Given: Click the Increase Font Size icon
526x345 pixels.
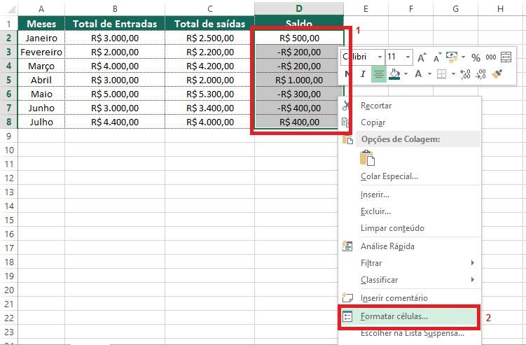Looking at the screenshot, I should 422,57.
